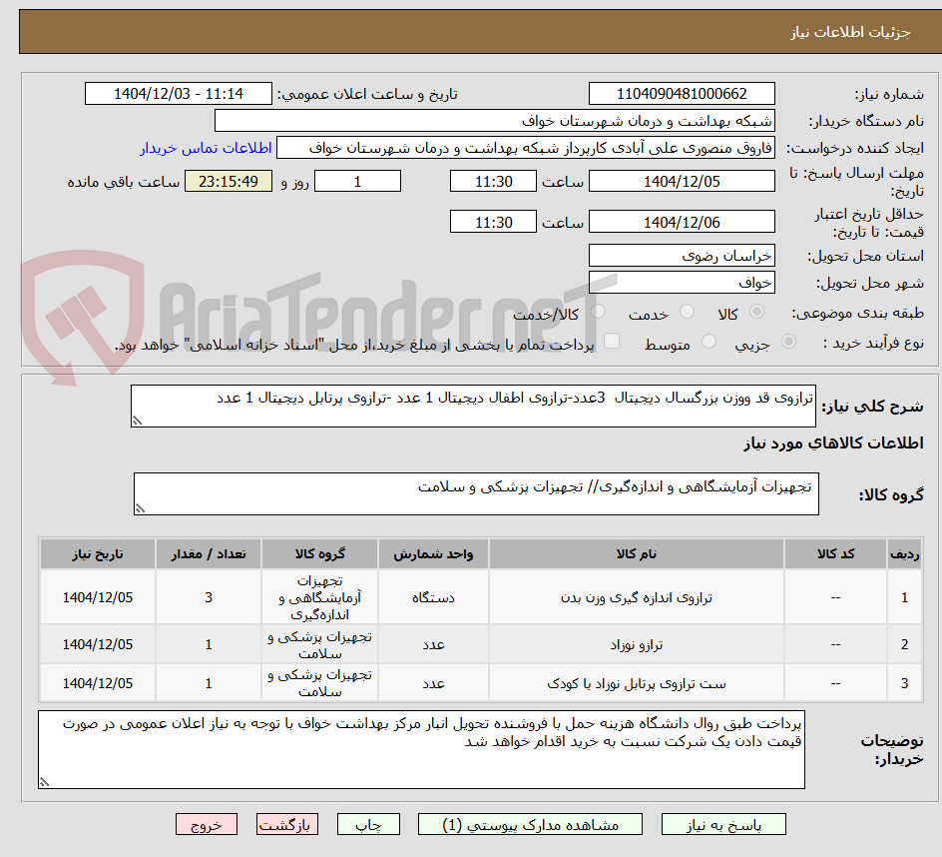Click the 'اطلاعات کالاهای مورد نیاز' section heading

pos(834,443)
